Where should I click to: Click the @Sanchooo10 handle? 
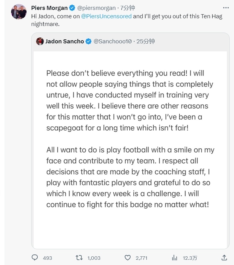pyautogui.click(x=112, y=41)
